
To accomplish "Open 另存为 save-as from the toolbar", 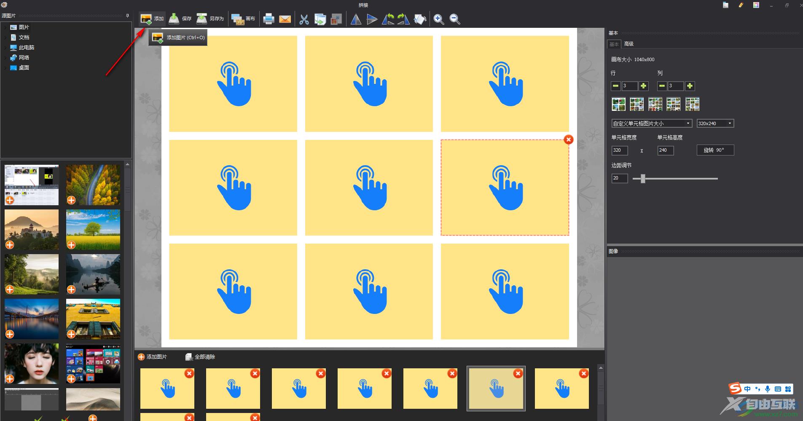I will pos(210,19).
